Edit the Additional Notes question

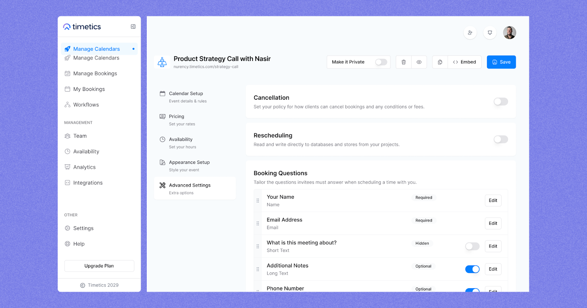pos(493,269)
